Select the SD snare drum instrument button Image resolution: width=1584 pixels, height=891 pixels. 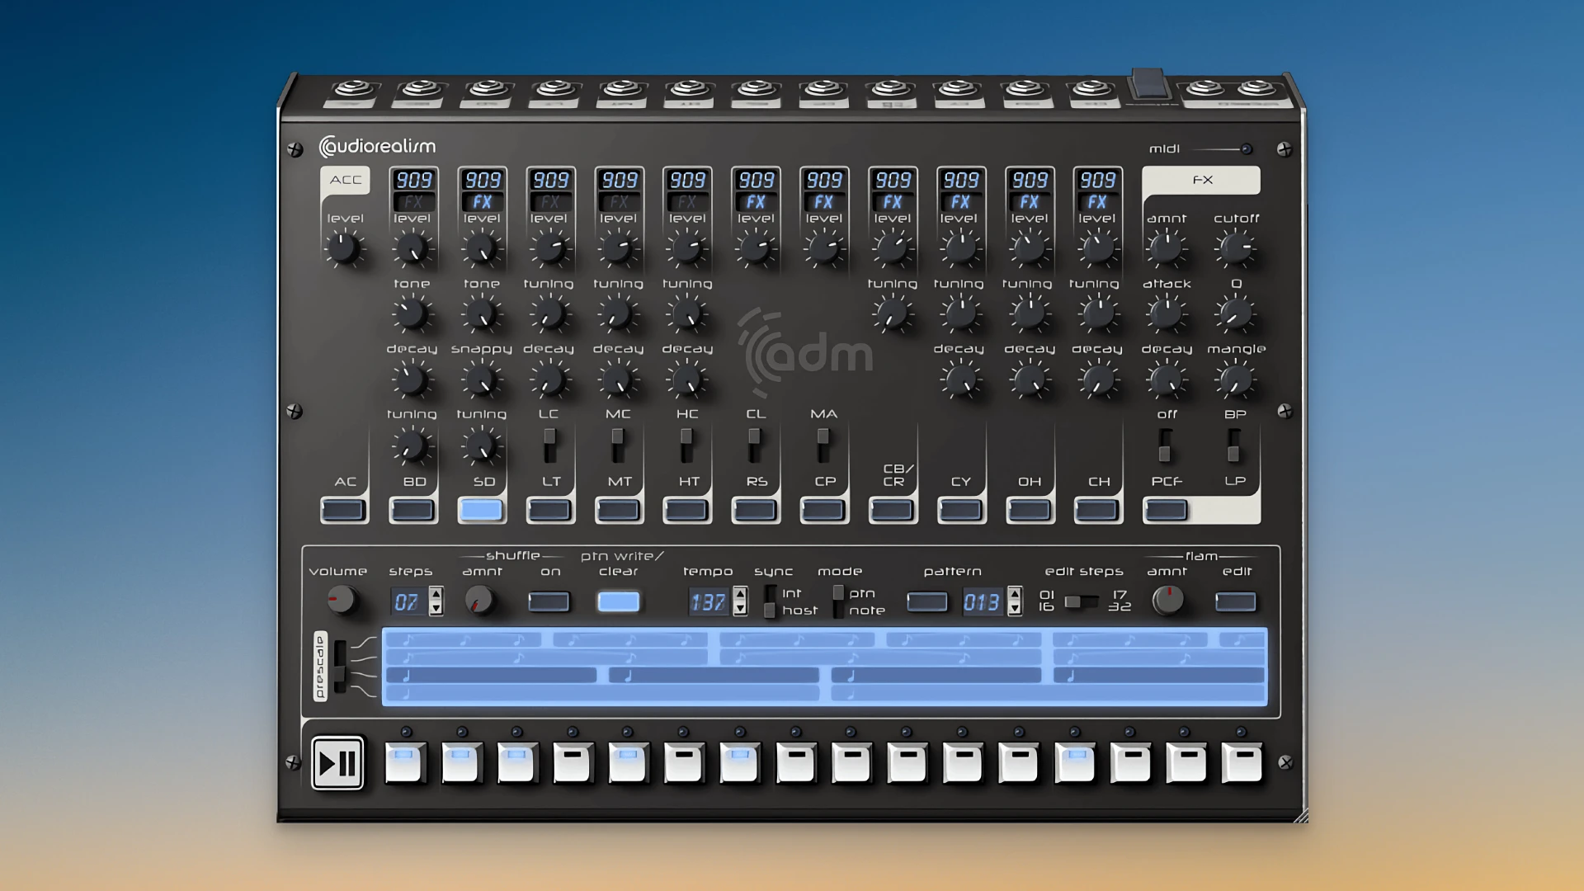pyautogui.click(x=481, y=511)
